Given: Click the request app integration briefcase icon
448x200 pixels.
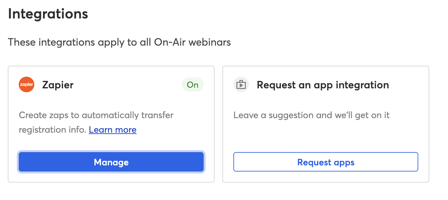Looking at the screenshot, I should tap(241, 85).
